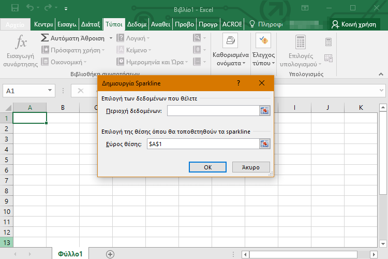Click the Φύλλο1 sheet tab
This screenshot has width=388, height=259.
tap(70, 253)
